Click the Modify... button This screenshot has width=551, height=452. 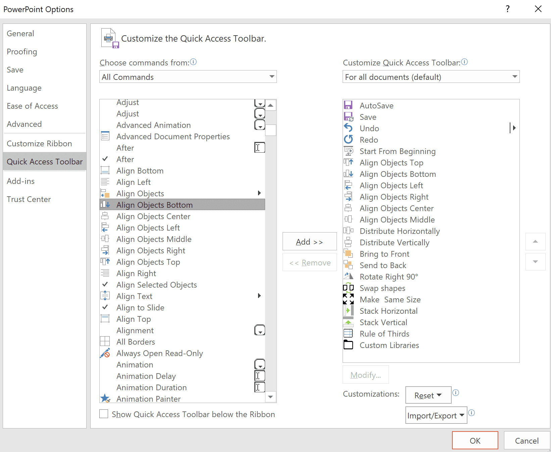(x=365, y=374)
